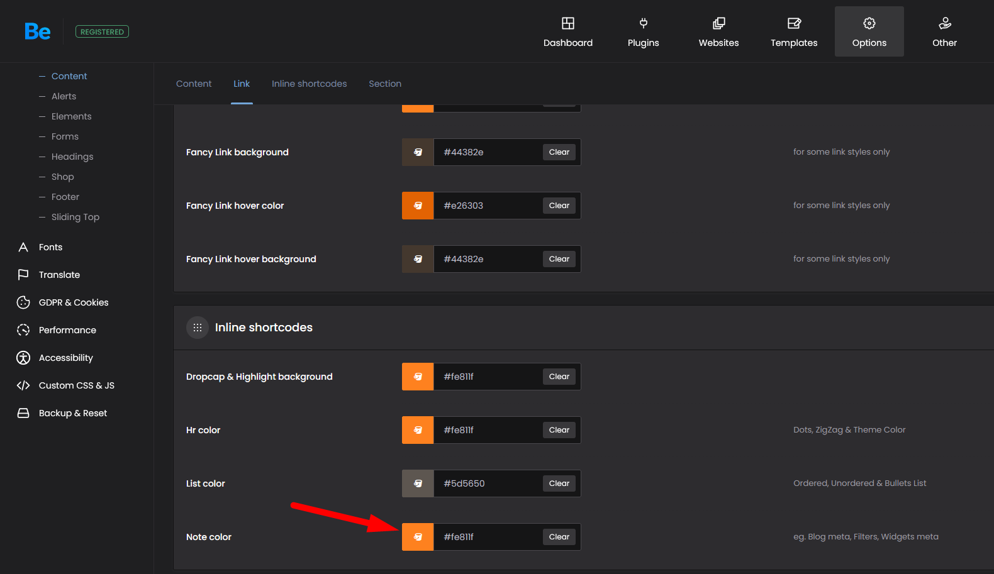Clear the Fancy Link hover background color
Viewport: 994px width, 574px height.
pyautogui.click(x=559, y=259)
